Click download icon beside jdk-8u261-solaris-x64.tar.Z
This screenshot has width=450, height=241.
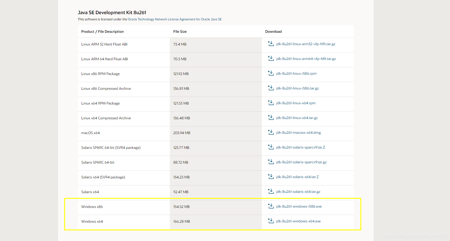(271, 177)
